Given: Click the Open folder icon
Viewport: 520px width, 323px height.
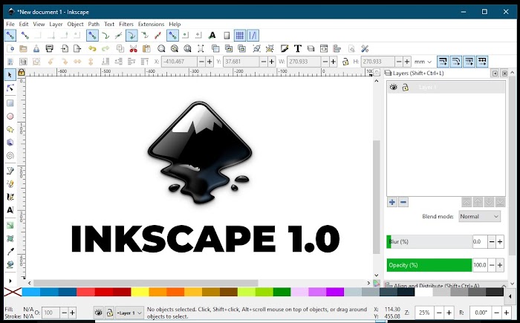Looking at the screenshot, I should click(x=23, y=49).
